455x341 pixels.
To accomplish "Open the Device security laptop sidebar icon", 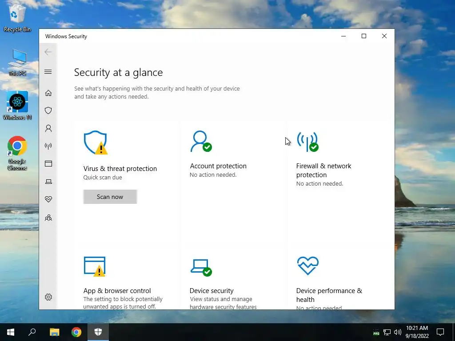I will pyautogui.click(x=48, y=182).
